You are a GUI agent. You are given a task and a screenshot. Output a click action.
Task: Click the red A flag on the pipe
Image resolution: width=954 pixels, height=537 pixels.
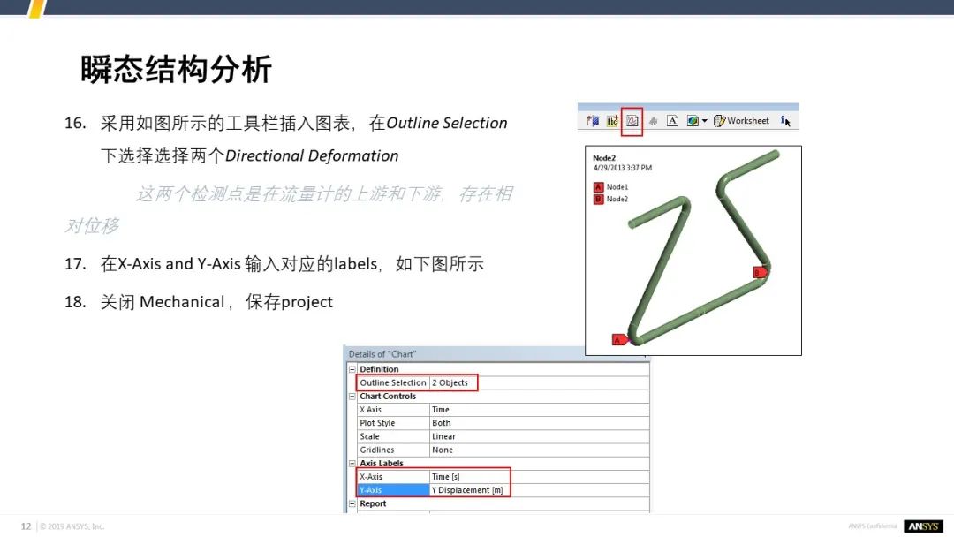coord(619,340)
